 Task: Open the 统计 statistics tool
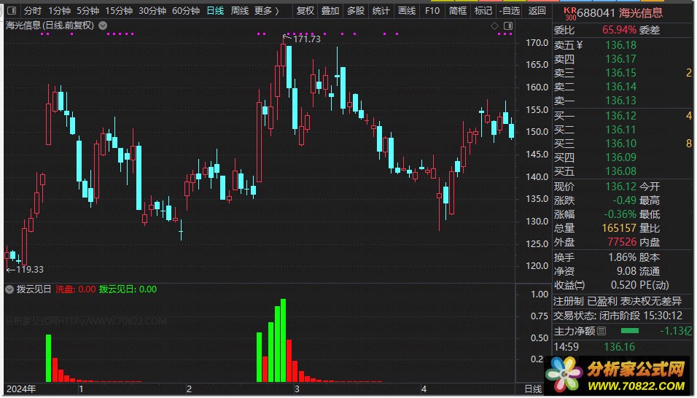[x=381, y=11]
